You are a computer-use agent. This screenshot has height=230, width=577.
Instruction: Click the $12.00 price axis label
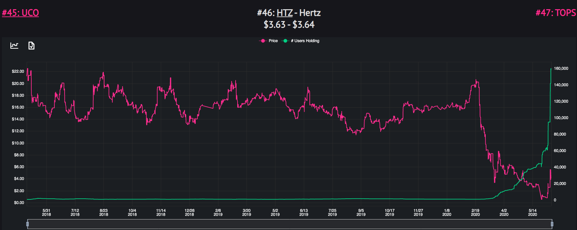point(18,131)
